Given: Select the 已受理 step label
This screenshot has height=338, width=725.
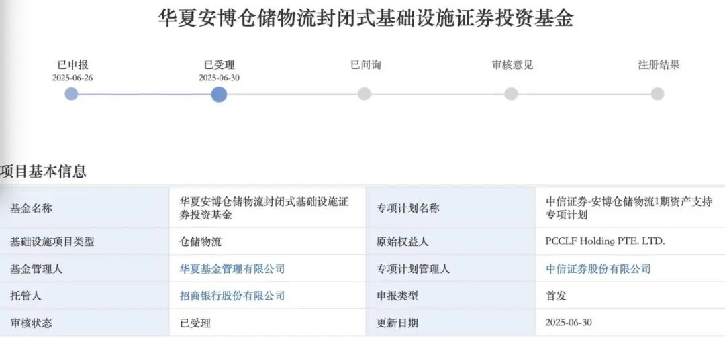Looking at the screenshot, I should (219, 65).
